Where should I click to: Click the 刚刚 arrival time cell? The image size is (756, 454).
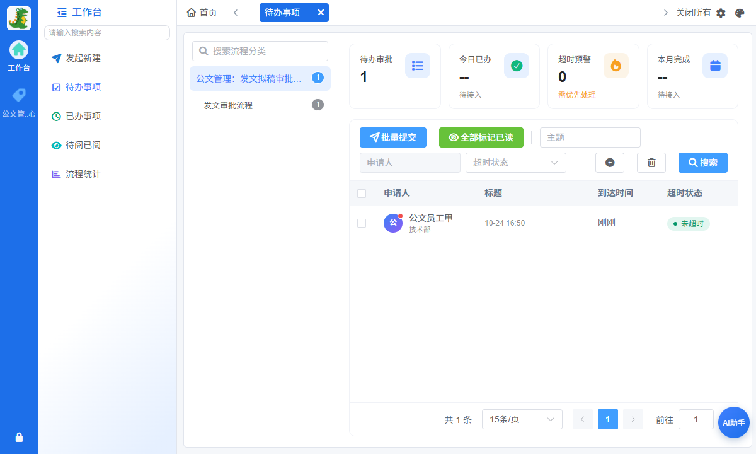pos(607,223)
